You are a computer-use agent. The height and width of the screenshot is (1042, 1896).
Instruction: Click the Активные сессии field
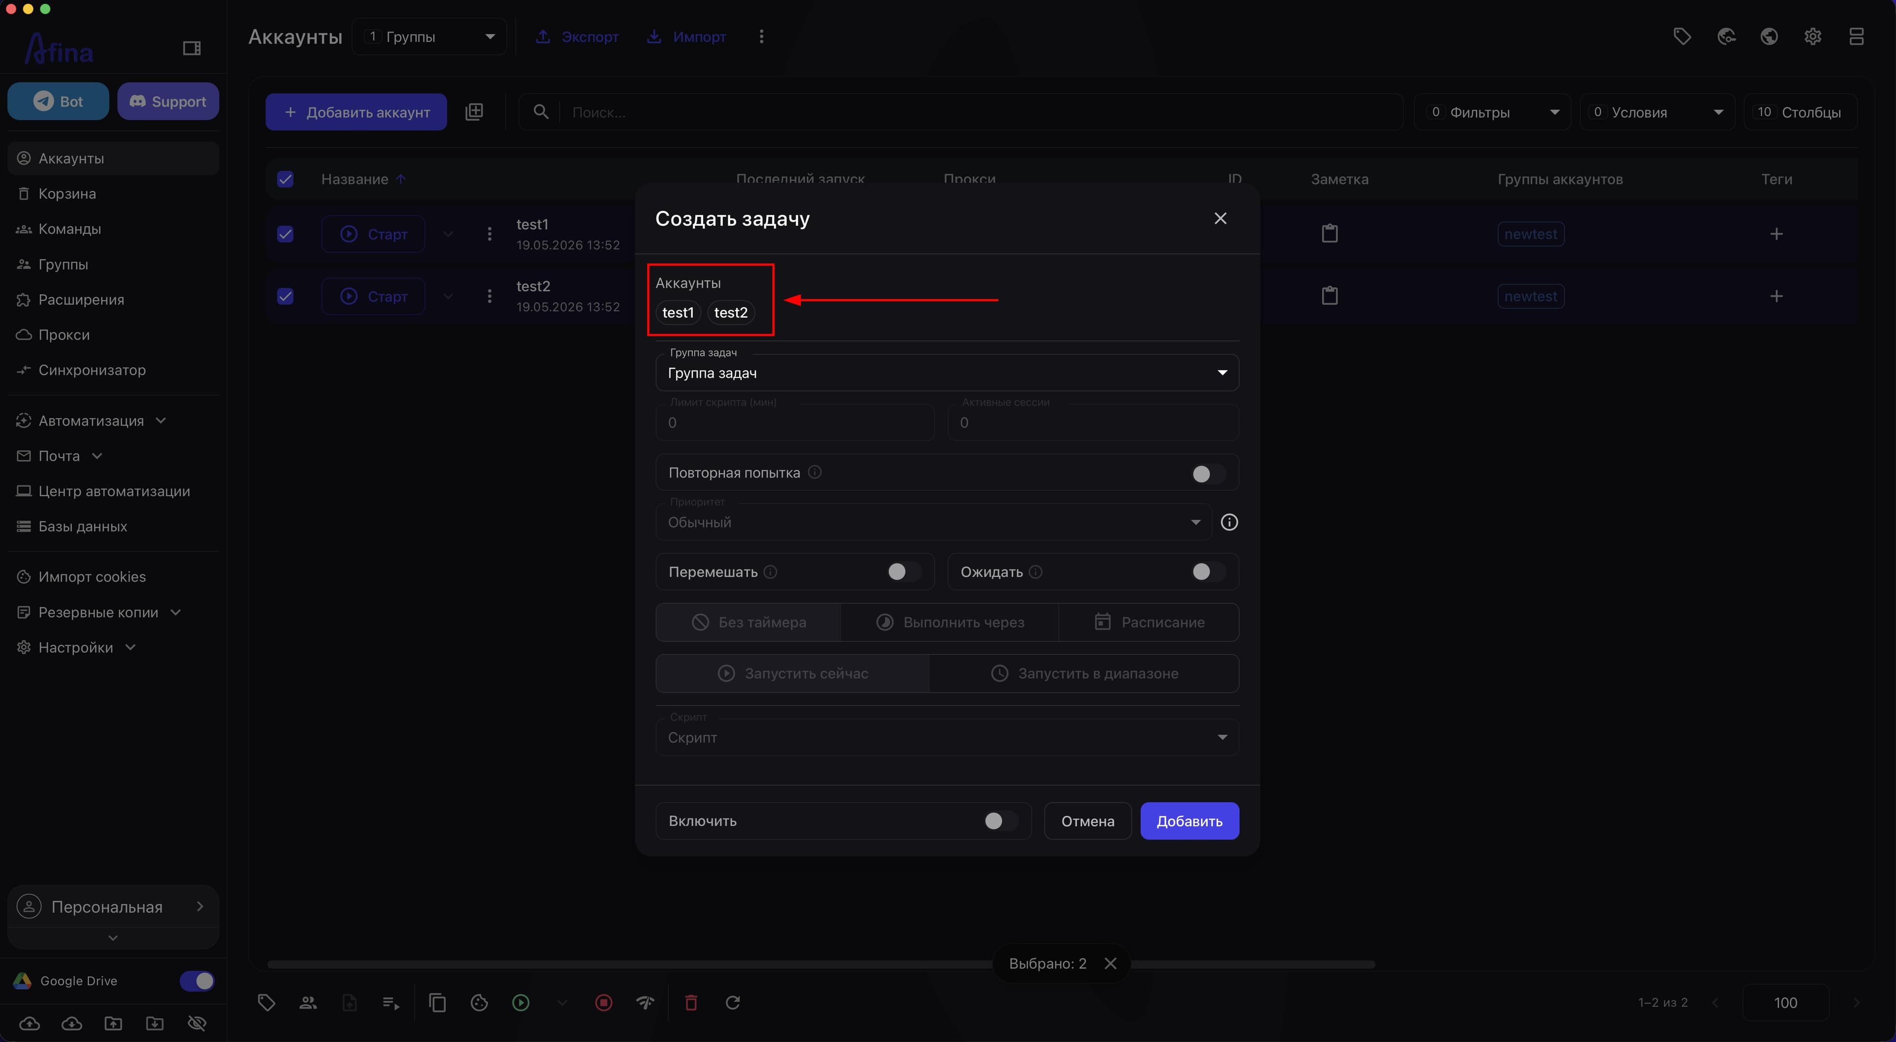pyautogui.click(x=1093, y=423)
